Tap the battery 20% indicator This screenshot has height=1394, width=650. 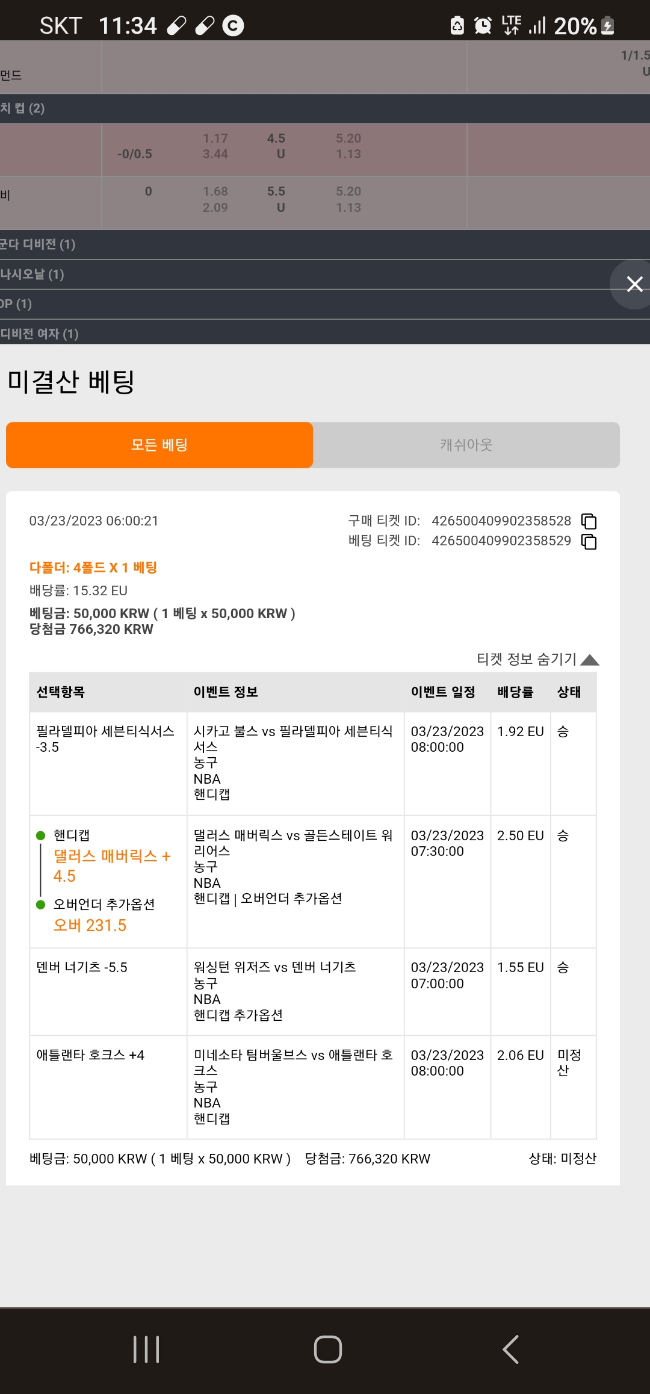(x=584, y=26)
